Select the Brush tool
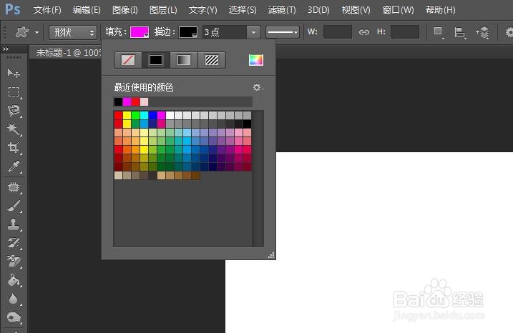The image size is (513, 333). click(14, 207)
